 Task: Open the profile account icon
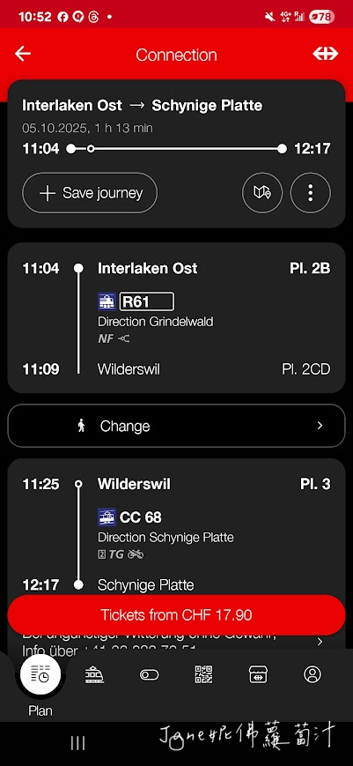pos(312,674)
